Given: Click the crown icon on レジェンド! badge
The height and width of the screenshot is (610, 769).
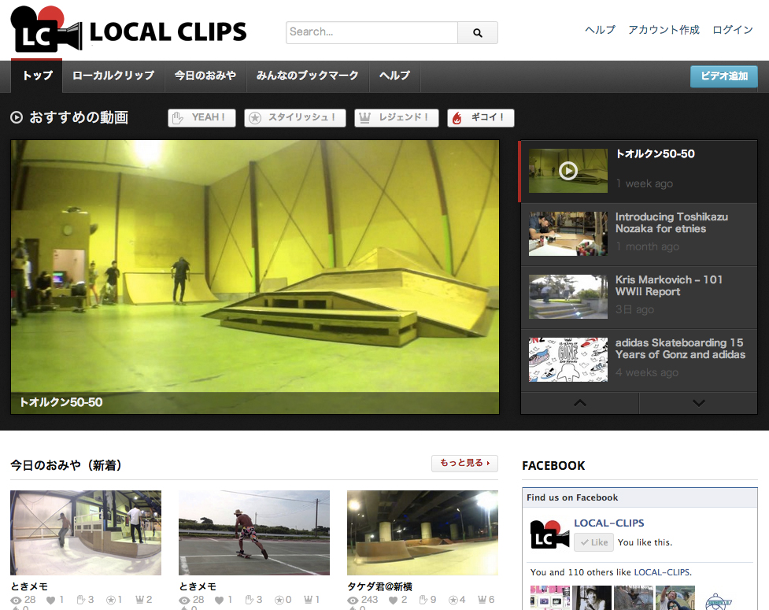Looking at the screenshot, I should coord(365,117).
